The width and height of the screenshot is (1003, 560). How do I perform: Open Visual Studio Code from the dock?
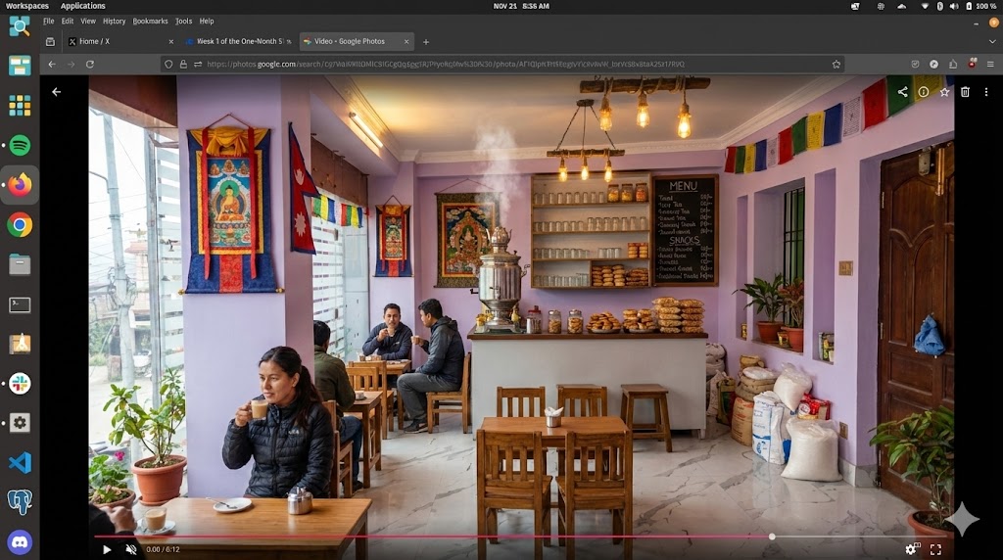click(20, 462)
